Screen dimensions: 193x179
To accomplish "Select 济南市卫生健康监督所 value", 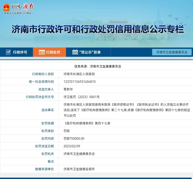I will [79, 169].
